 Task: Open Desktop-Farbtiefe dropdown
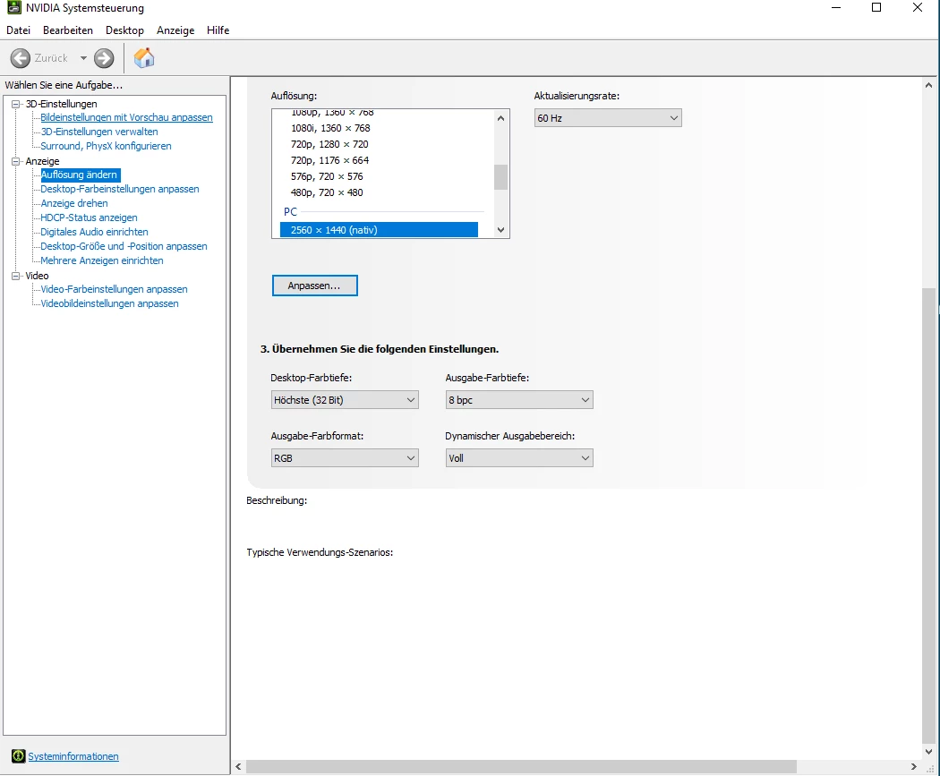(x=345, y=400)
